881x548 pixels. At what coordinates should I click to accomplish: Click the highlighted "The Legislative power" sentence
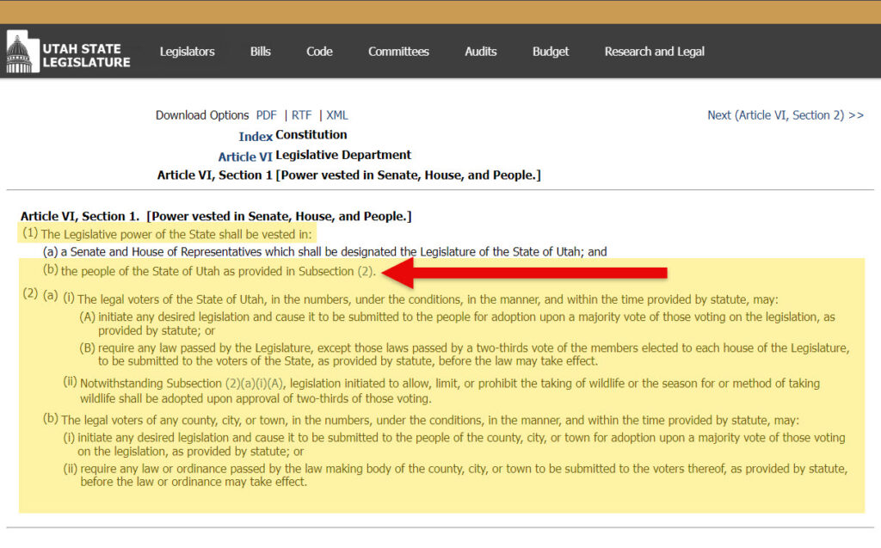178,234
